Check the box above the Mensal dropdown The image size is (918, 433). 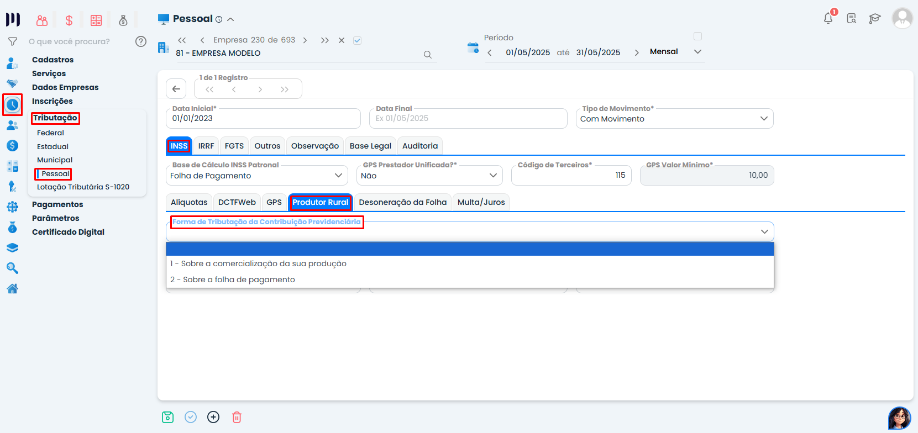point(697,36)
